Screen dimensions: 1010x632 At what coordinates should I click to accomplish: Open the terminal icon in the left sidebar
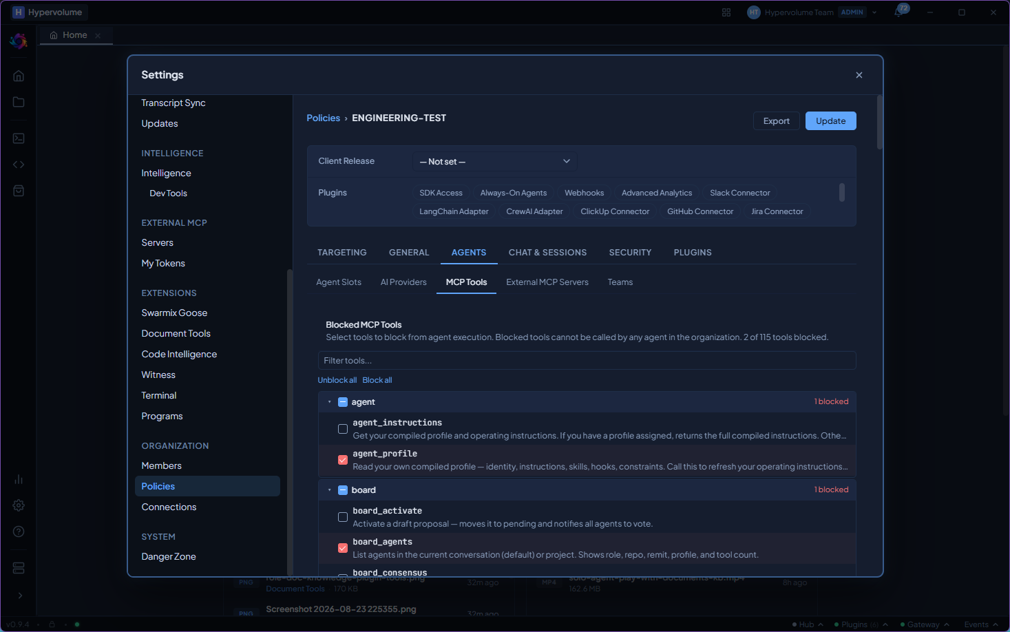(x=19, y=138)
